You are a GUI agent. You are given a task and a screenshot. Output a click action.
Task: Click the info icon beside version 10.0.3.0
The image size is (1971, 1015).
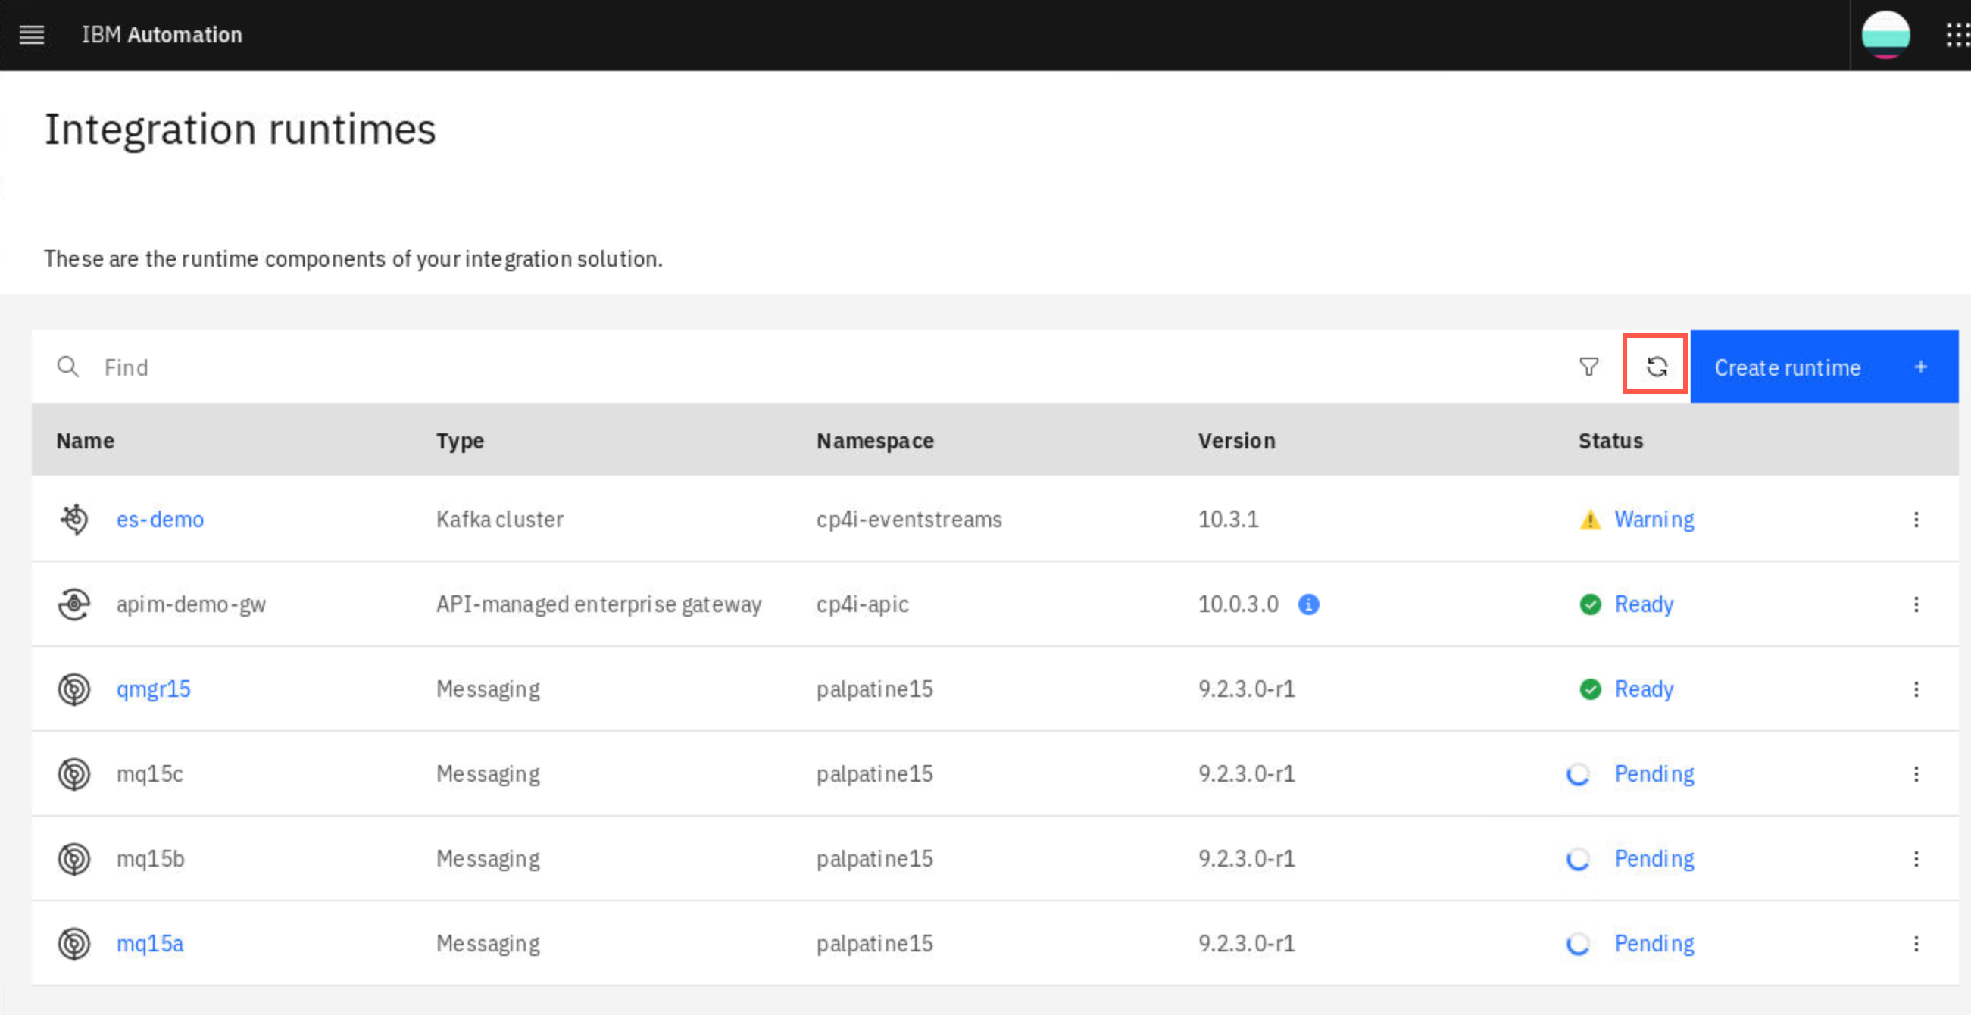tap(1308, 604)
